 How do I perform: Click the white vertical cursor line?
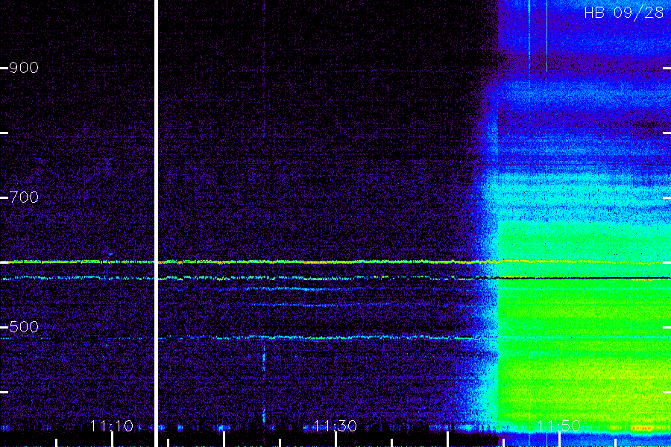(157, 223)
